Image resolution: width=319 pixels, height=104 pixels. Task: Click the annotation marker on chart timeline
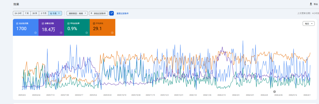tap(274, 92)
